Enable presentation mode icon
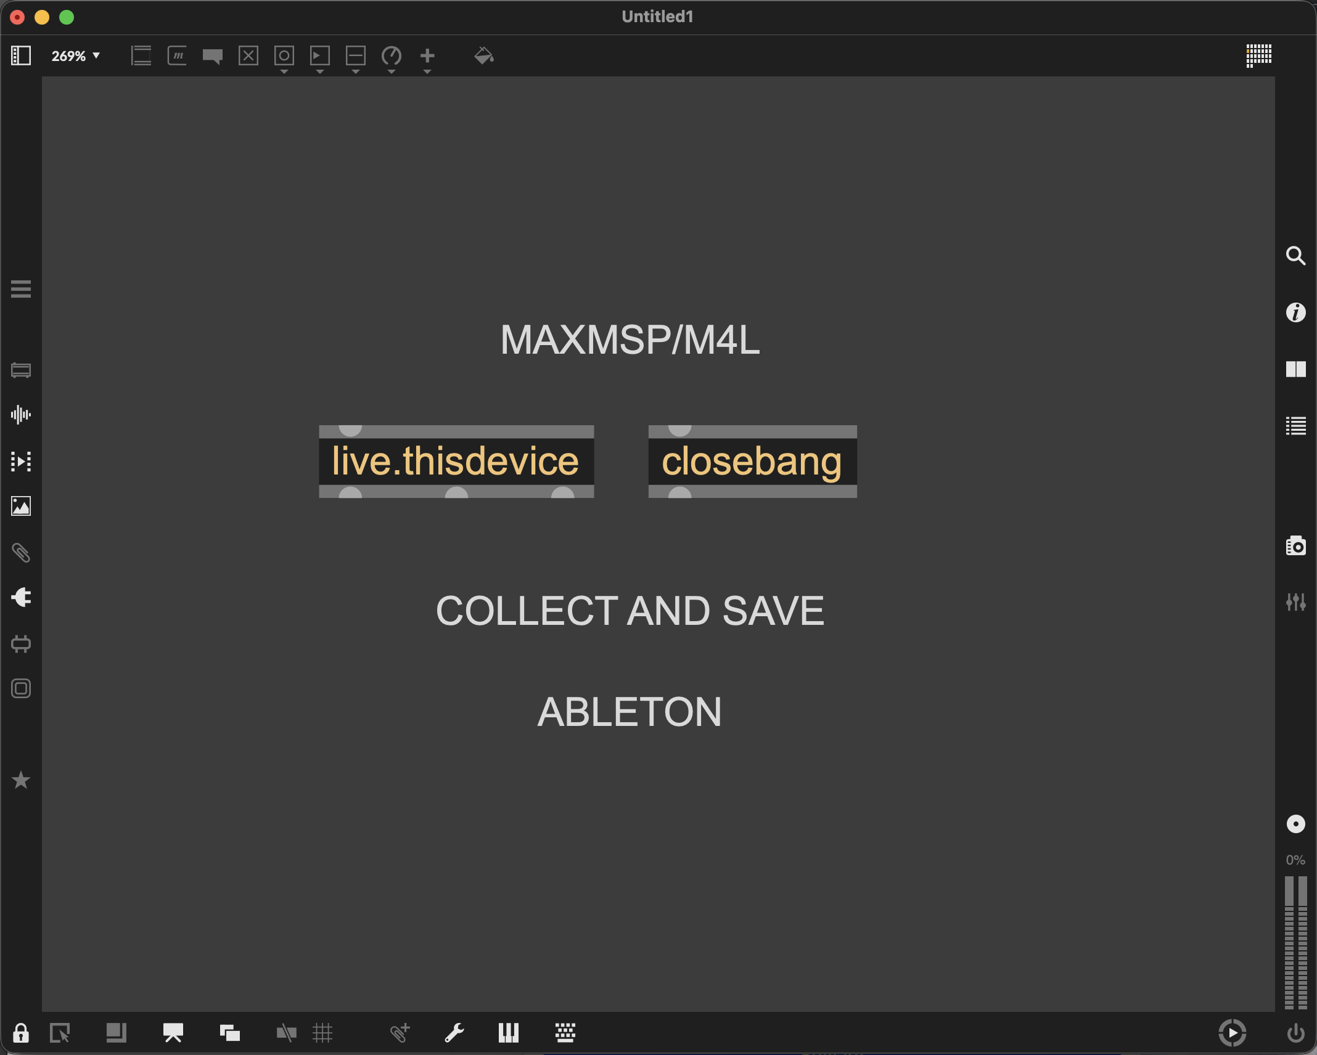This screenshot has height=1055, width=1317. [173, 1032]
